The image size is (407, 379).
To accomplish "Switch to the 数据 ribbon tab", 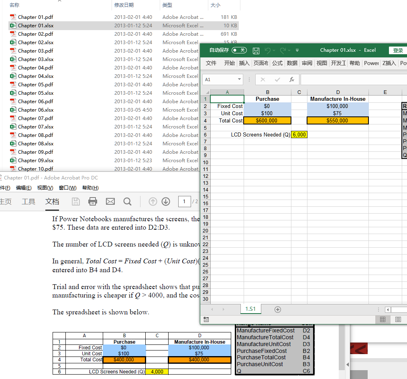I will (292, 63).
